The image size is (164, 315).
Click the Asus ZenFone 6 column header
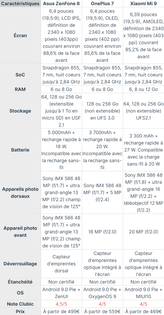[61, 4]
